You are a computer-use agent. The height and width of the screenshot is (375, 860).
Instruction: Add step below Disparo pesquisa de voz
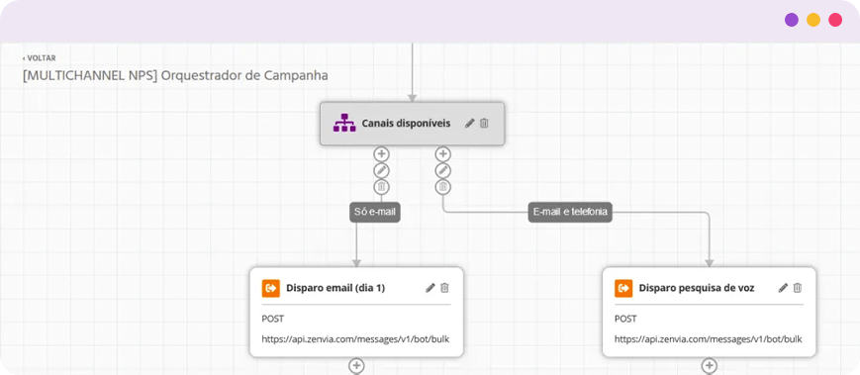click(x=710, y=366)
